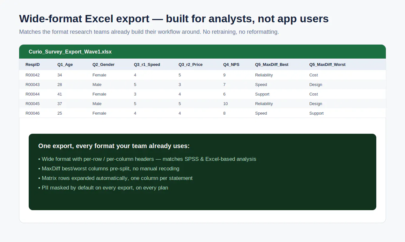Select Design worst value in row R00043

click(316, 84)
